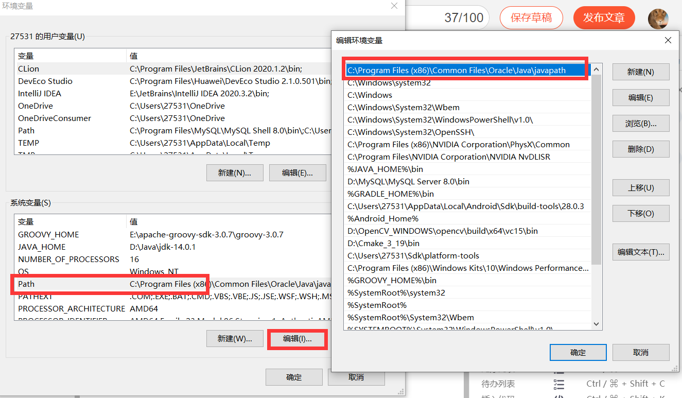
Task: Click 删除(D) to delete selected path
Action: click(640, 149)
